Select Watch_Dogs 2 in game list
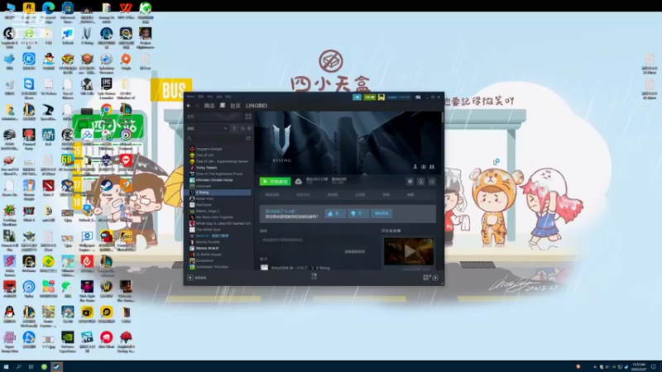The width and height of the screenshot is (662, 372). point(208,211)
